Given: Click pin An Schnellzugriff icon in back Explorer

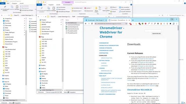Looking at the screenshot, I should point(5,8).
